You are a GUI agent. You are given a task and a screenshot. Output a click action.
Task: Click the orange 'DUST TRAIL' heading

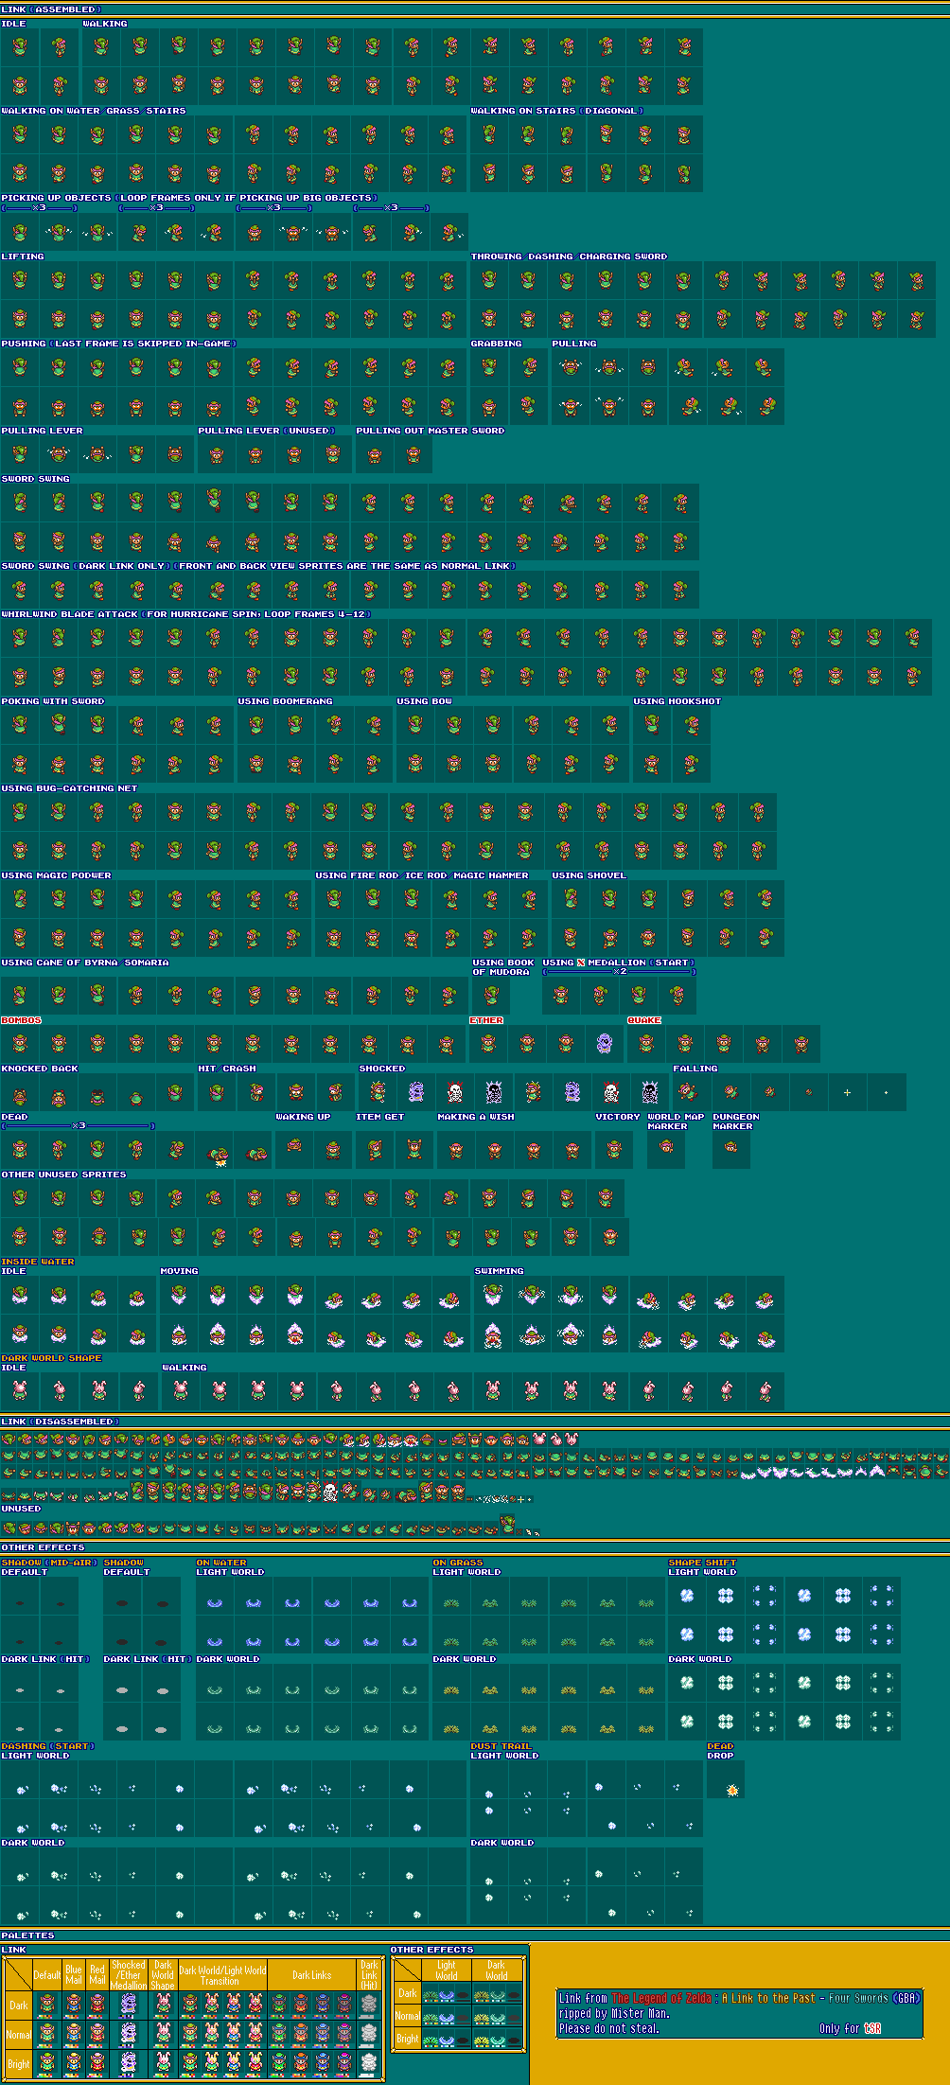(501, 1746)
